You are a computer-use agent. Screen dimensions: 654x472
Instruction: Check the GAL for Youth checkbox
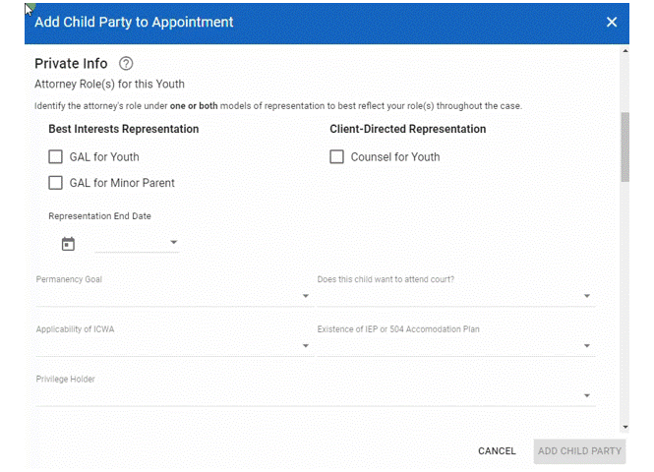[x=55, y=157]
